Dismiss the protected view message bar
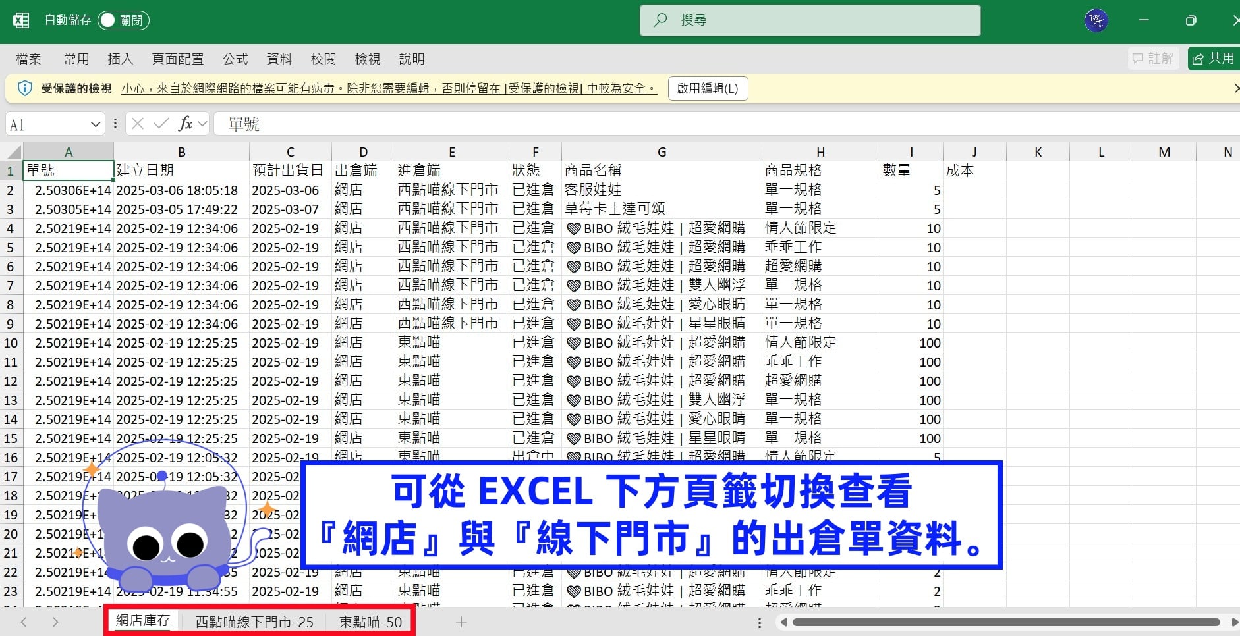The width and height of the screenshot is (1240, 636). (1236, 88)
